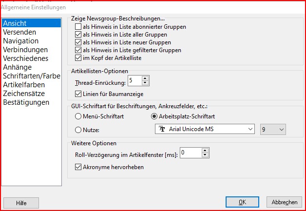This screenshot has width=306, height=211.
Task: Click the Abbrechen button
Action: click(x=284, y=202)
